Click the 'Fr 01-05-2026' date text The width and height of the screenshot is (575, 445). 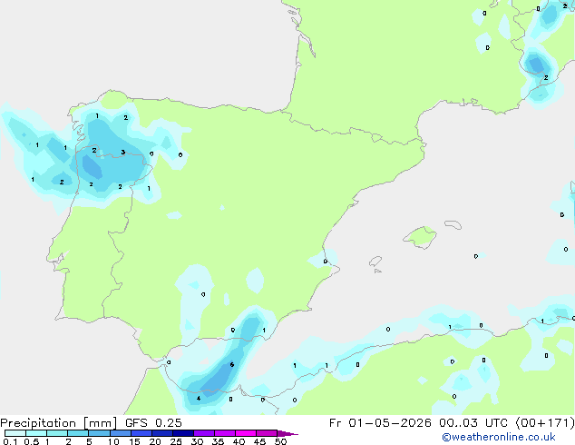380,423
